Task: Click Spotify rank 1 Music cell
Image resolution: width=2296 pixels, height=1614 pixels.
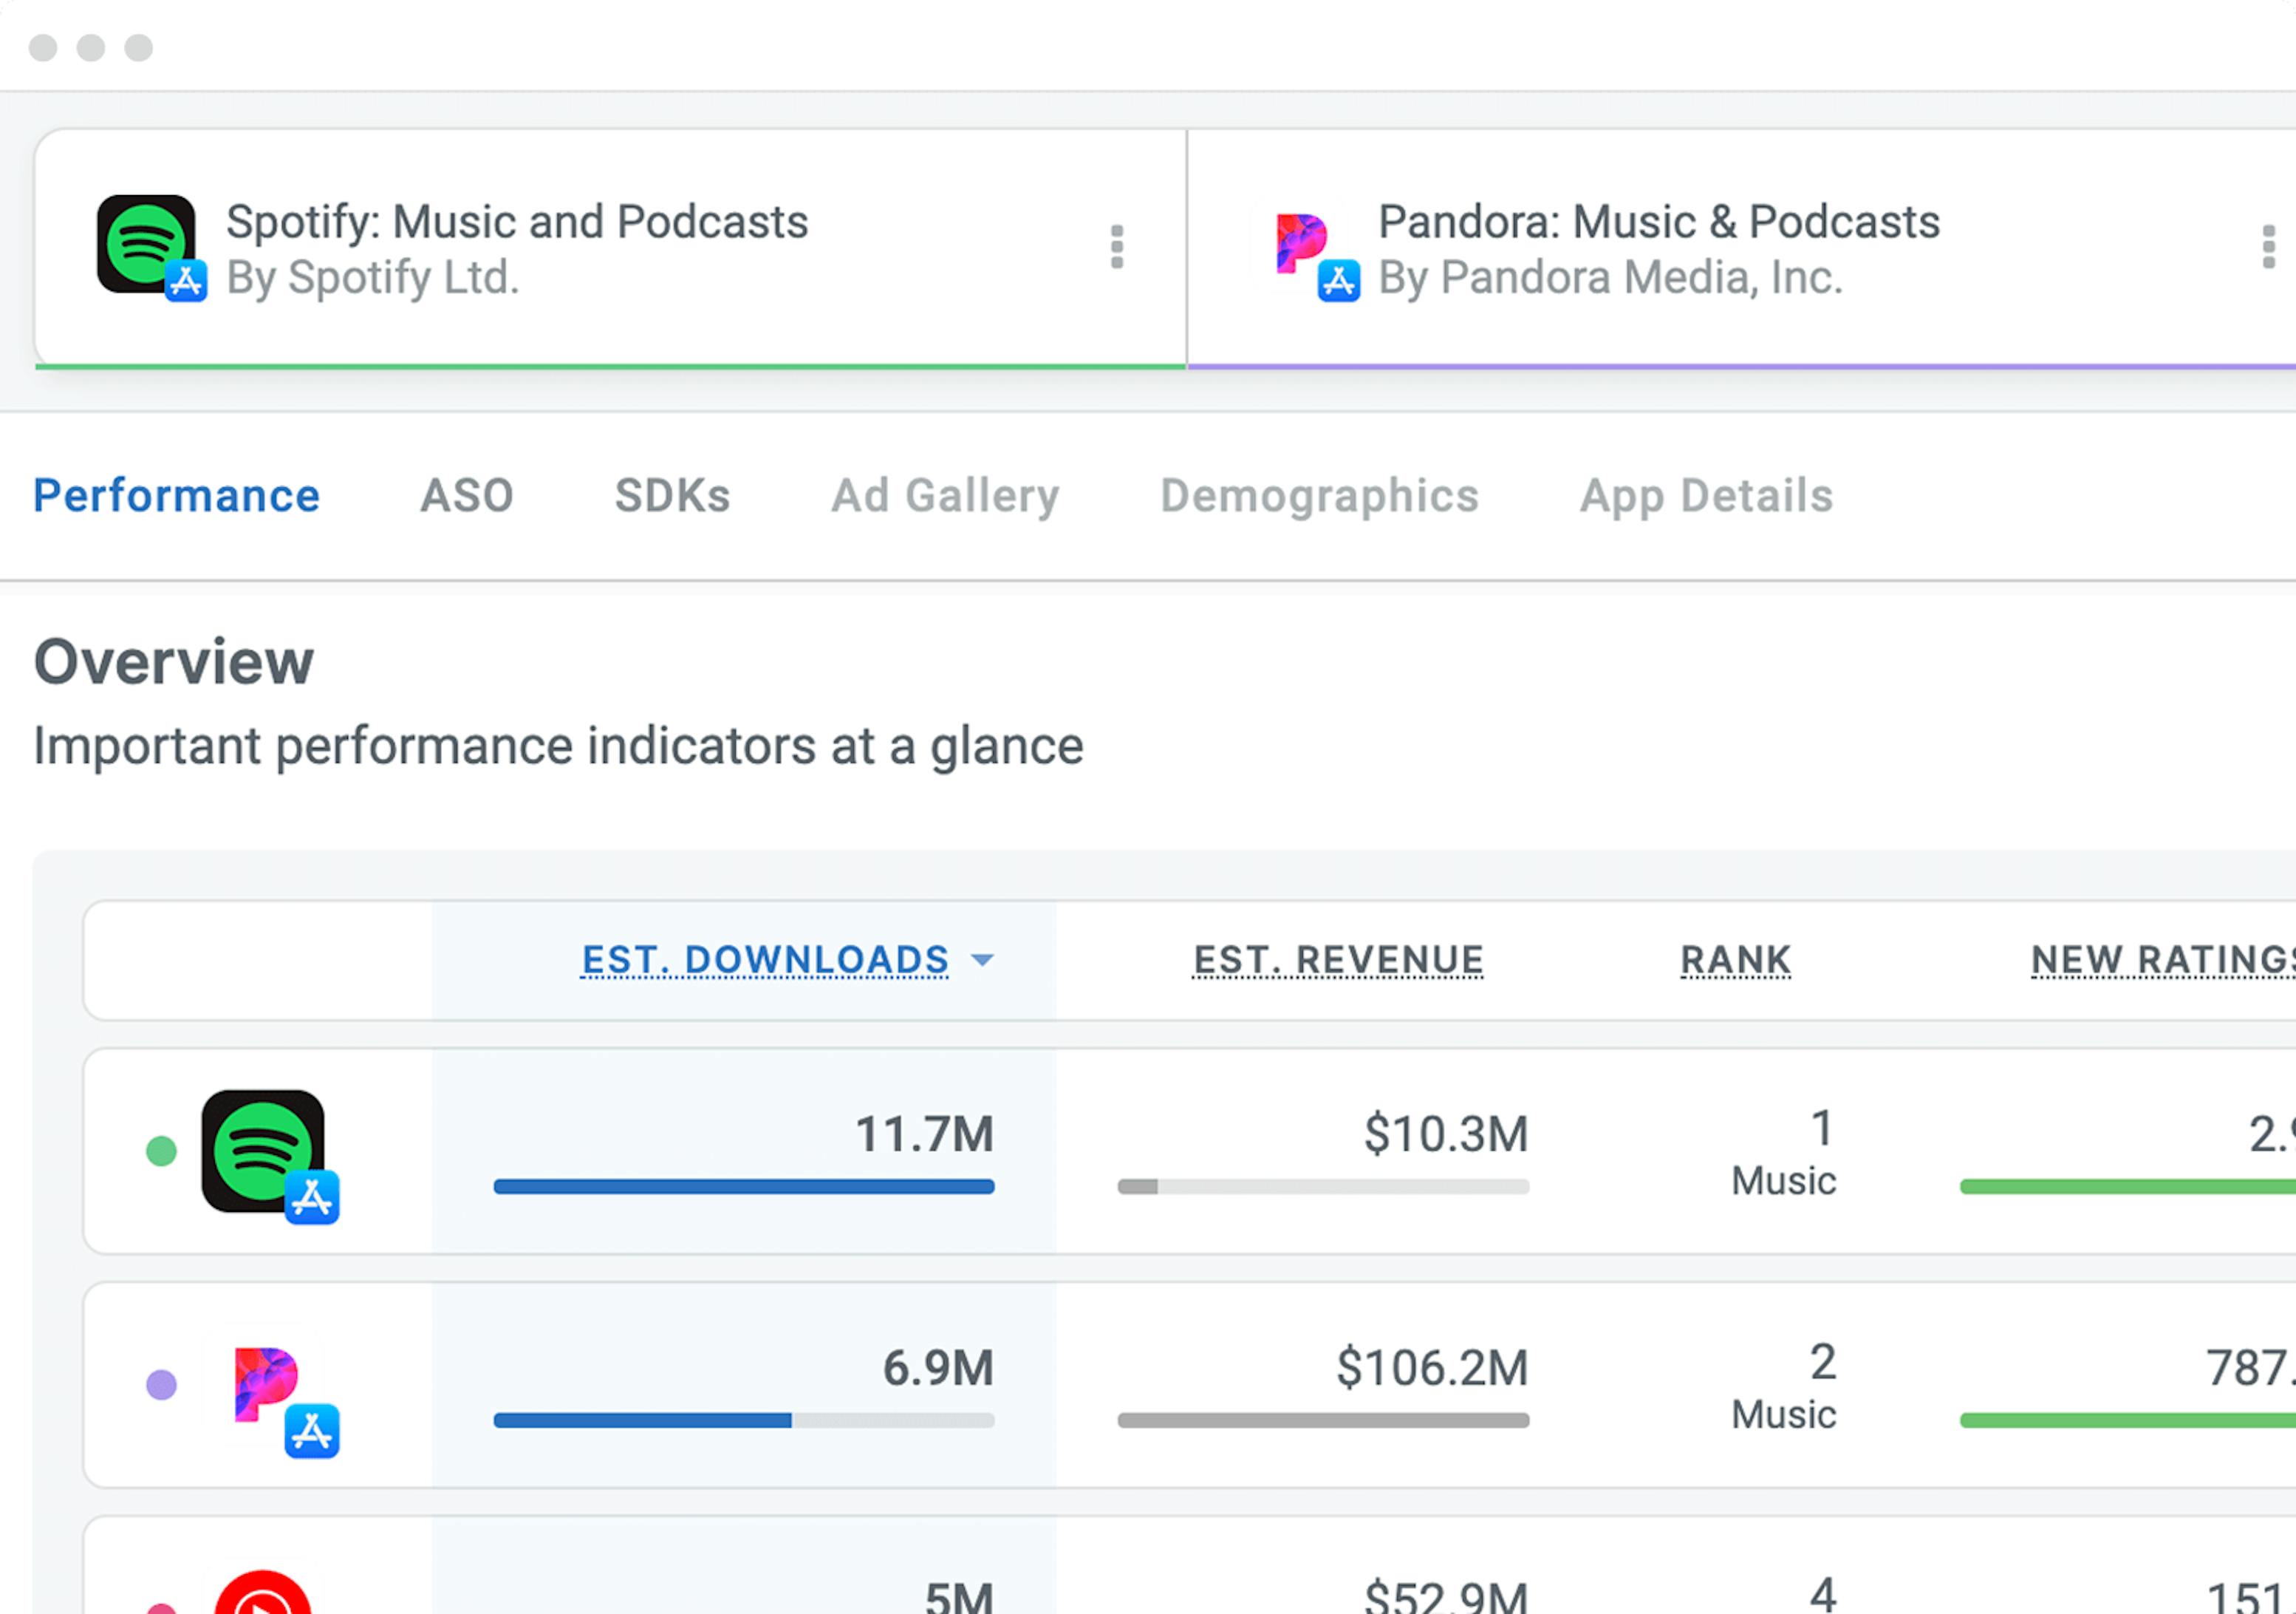Action: (x=1784, y=1153)
